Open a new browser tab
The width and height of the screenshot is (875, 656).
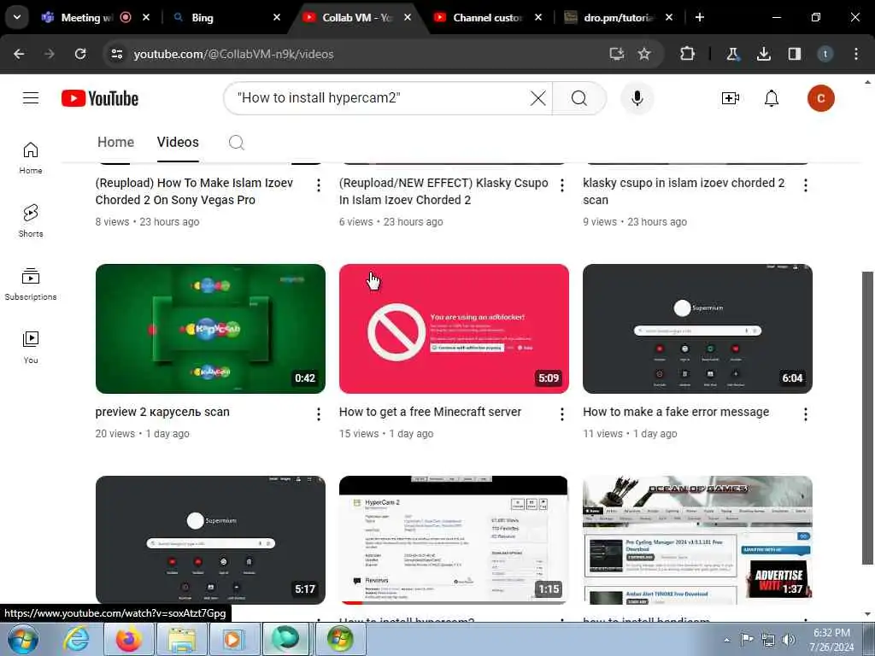coord(700,17)
